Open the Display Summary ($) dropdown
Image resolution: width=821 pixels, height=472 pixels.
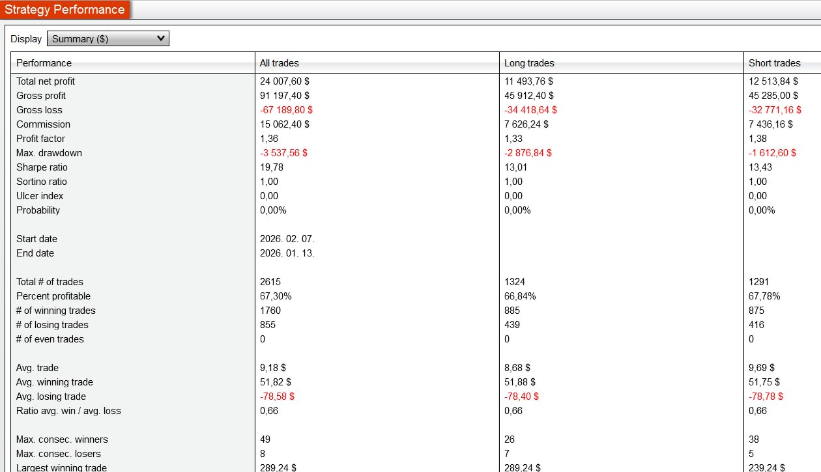click(108, 39)
